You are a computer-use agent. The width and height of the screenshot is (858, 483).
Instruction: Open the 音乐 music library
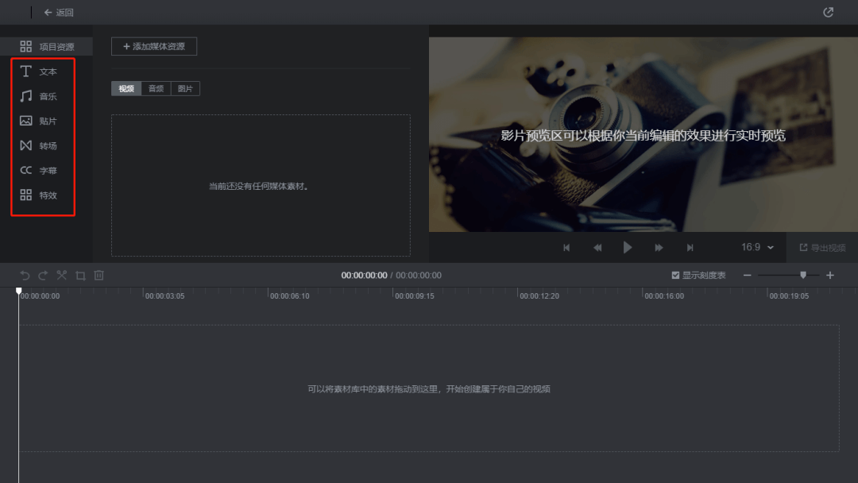39,96
